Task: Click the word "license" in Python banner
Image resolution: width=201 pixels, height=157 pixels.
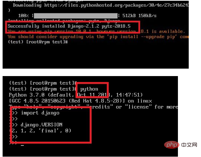Action: pos(138,107)
